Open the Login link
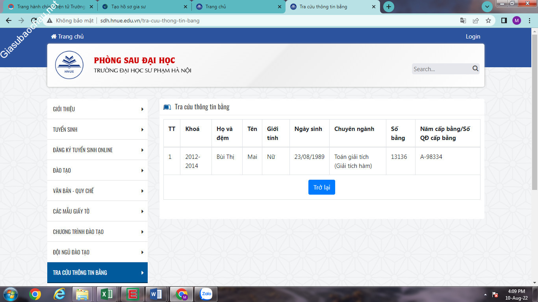Screen dimensions: 538x302 [x=473, y=36]
